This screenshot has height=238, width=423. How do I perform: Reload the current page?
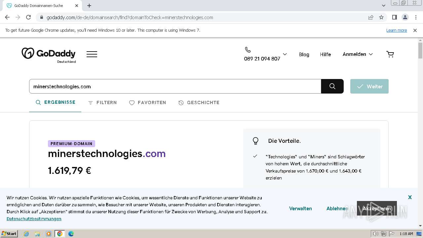pos(28,17)
